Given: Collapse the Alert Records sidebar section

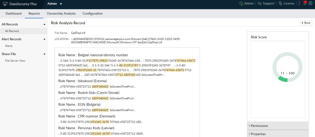Looking at the screenshot, I should point(45,39).
